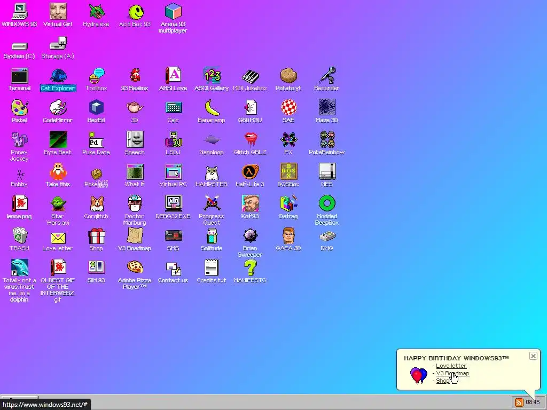Launch the FX atom icon

click(288, 140)
